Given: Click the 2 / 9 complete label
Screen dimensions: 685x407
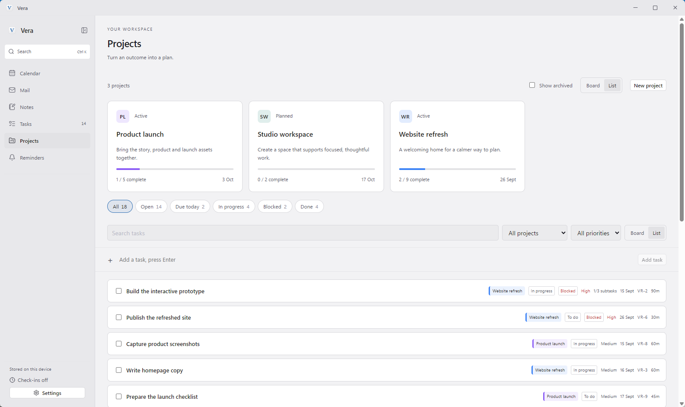Looking at the screenshot, I should pos(414,179).
